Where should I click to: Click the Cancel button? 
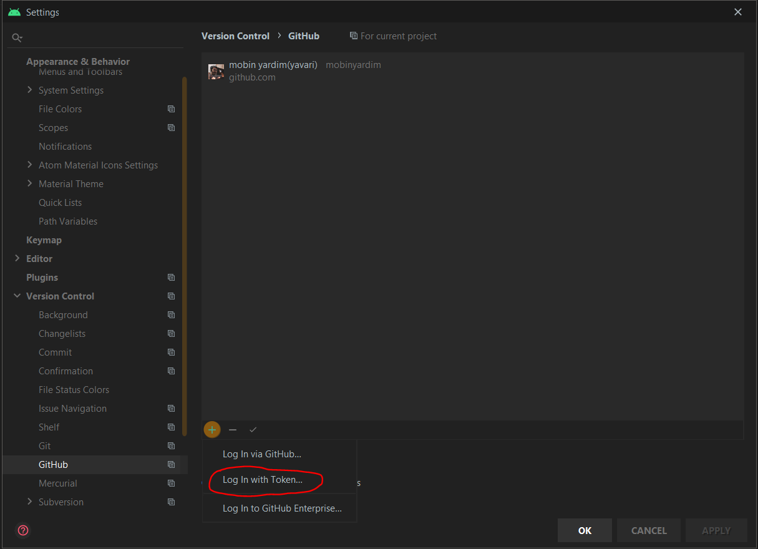649,530
